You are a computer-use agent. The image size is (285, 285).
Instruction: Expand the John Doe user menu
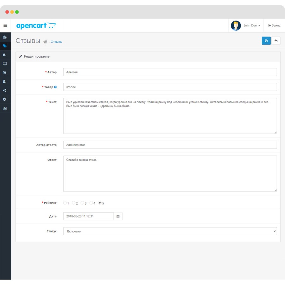(x=252, y=25)
